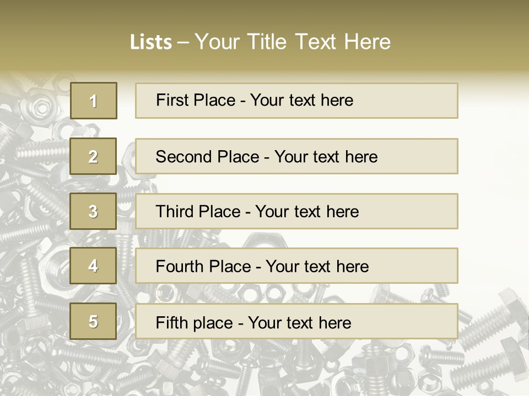Click the bold word Lists in title
Image resolution: width=529 pixels, height=396 pixels.
(x=151, y=42)
